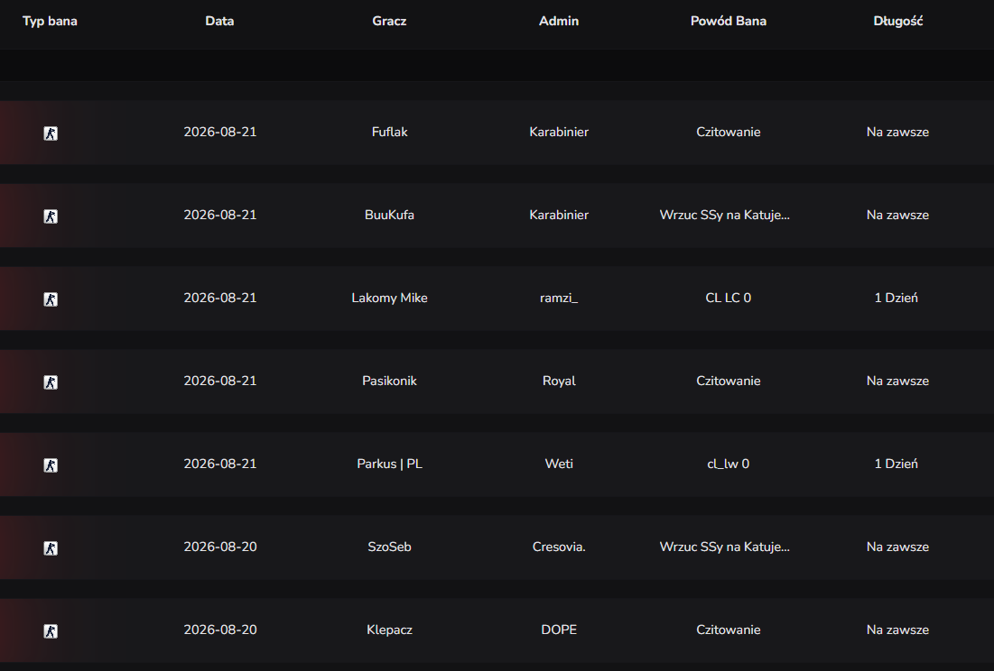
Task: Click the ban type icon in Parkus | PL row
Action: pos(51,464)
